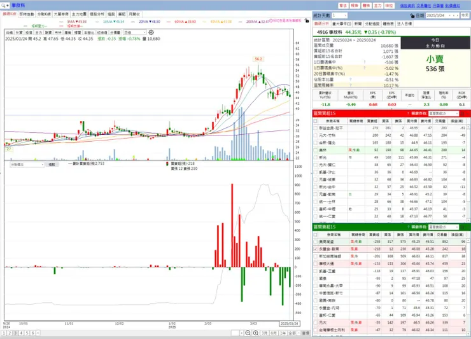Select the 6月 range button
The width and height of the screenshot is (471, 339).
coord(273,333)
